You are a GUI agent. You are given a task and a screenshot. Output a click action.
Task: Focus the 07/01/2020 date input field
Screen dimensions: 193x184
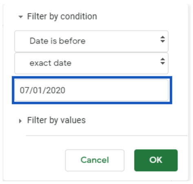pos(91,90)
